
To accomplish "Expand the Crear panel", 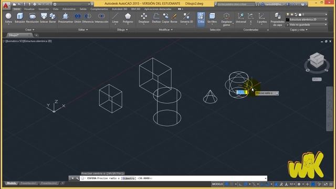I will [29, 30].
